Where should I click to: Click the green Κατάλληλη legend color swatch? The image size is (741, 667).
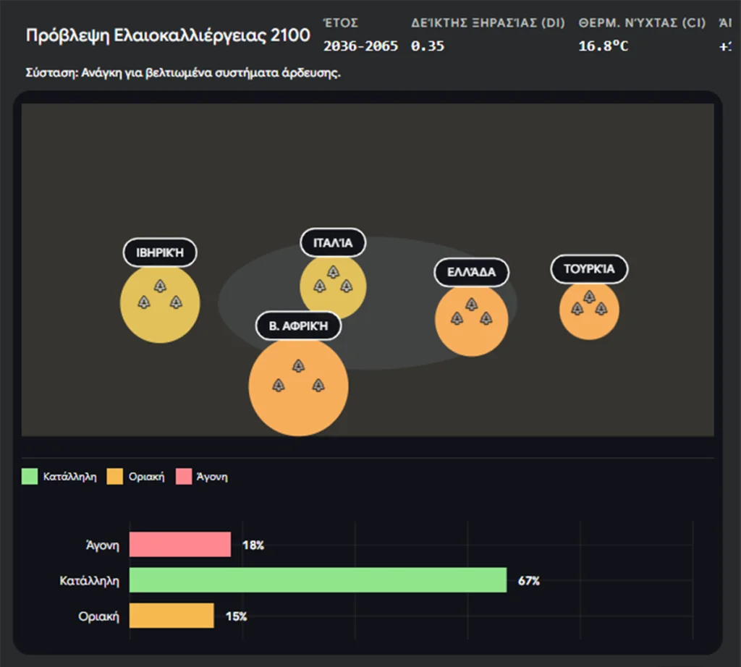(30, 477)
